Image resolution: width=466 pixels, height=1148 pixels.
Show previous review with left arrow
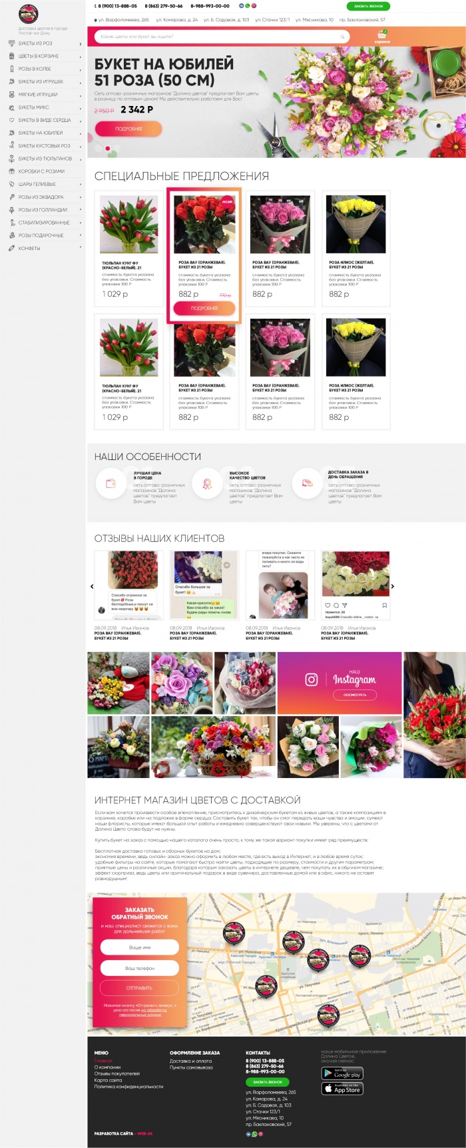(92, 587)
